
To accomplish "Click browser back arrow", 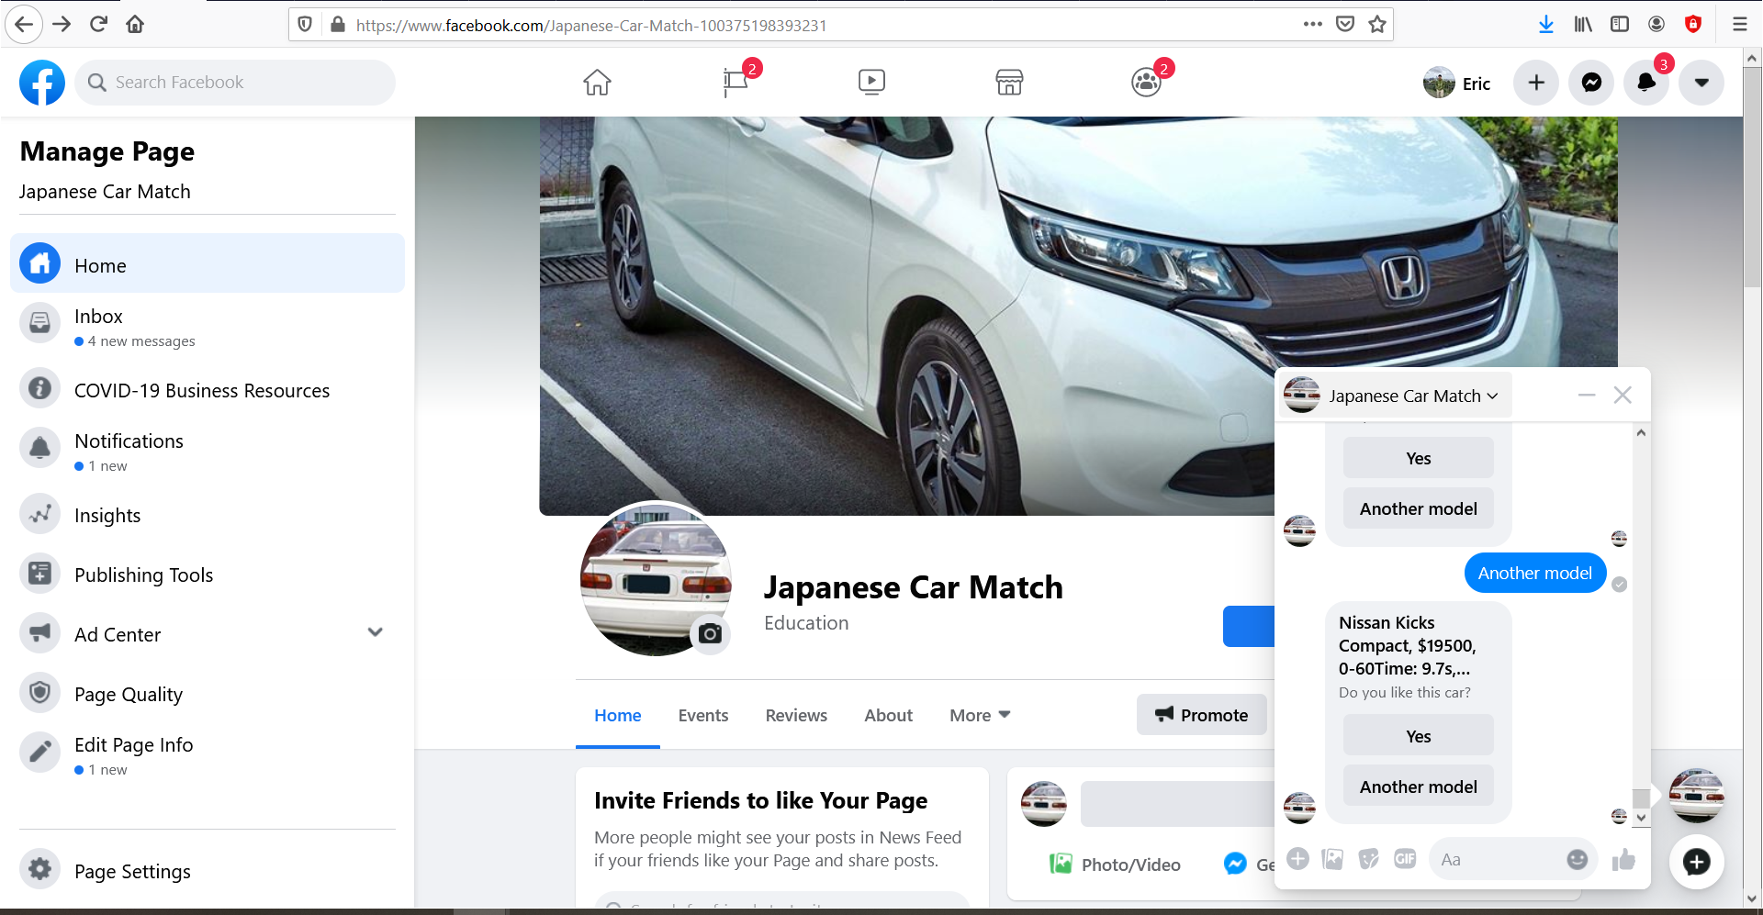I will point(24,25).
